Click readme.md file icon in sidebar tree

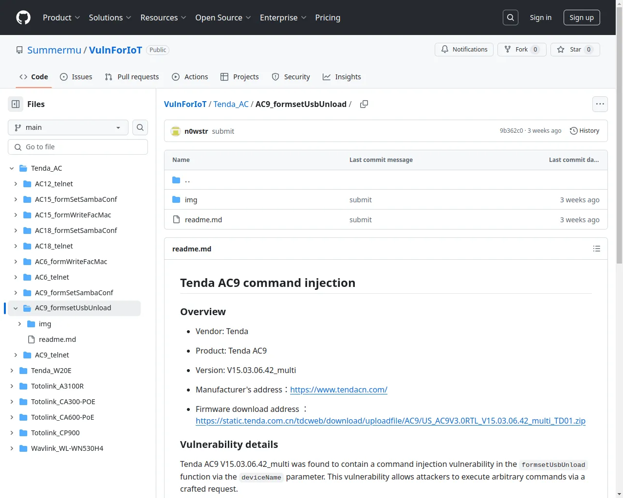(x=31, y=339)
